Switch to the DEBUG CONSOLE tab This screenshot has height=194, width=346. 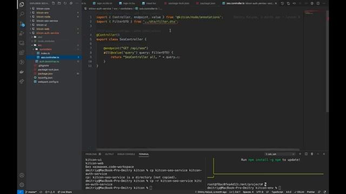pyautogui.click(x=126, y=154)
